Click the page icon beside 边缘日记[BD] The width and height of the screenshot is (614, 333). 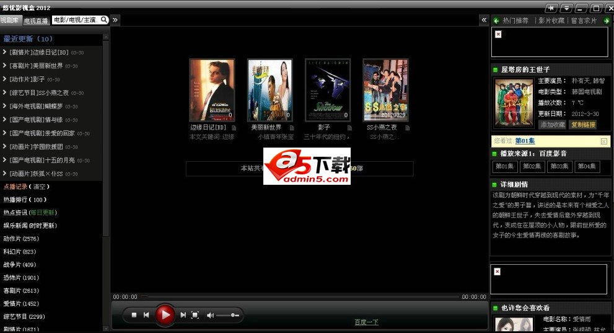(x=234, y=128)
